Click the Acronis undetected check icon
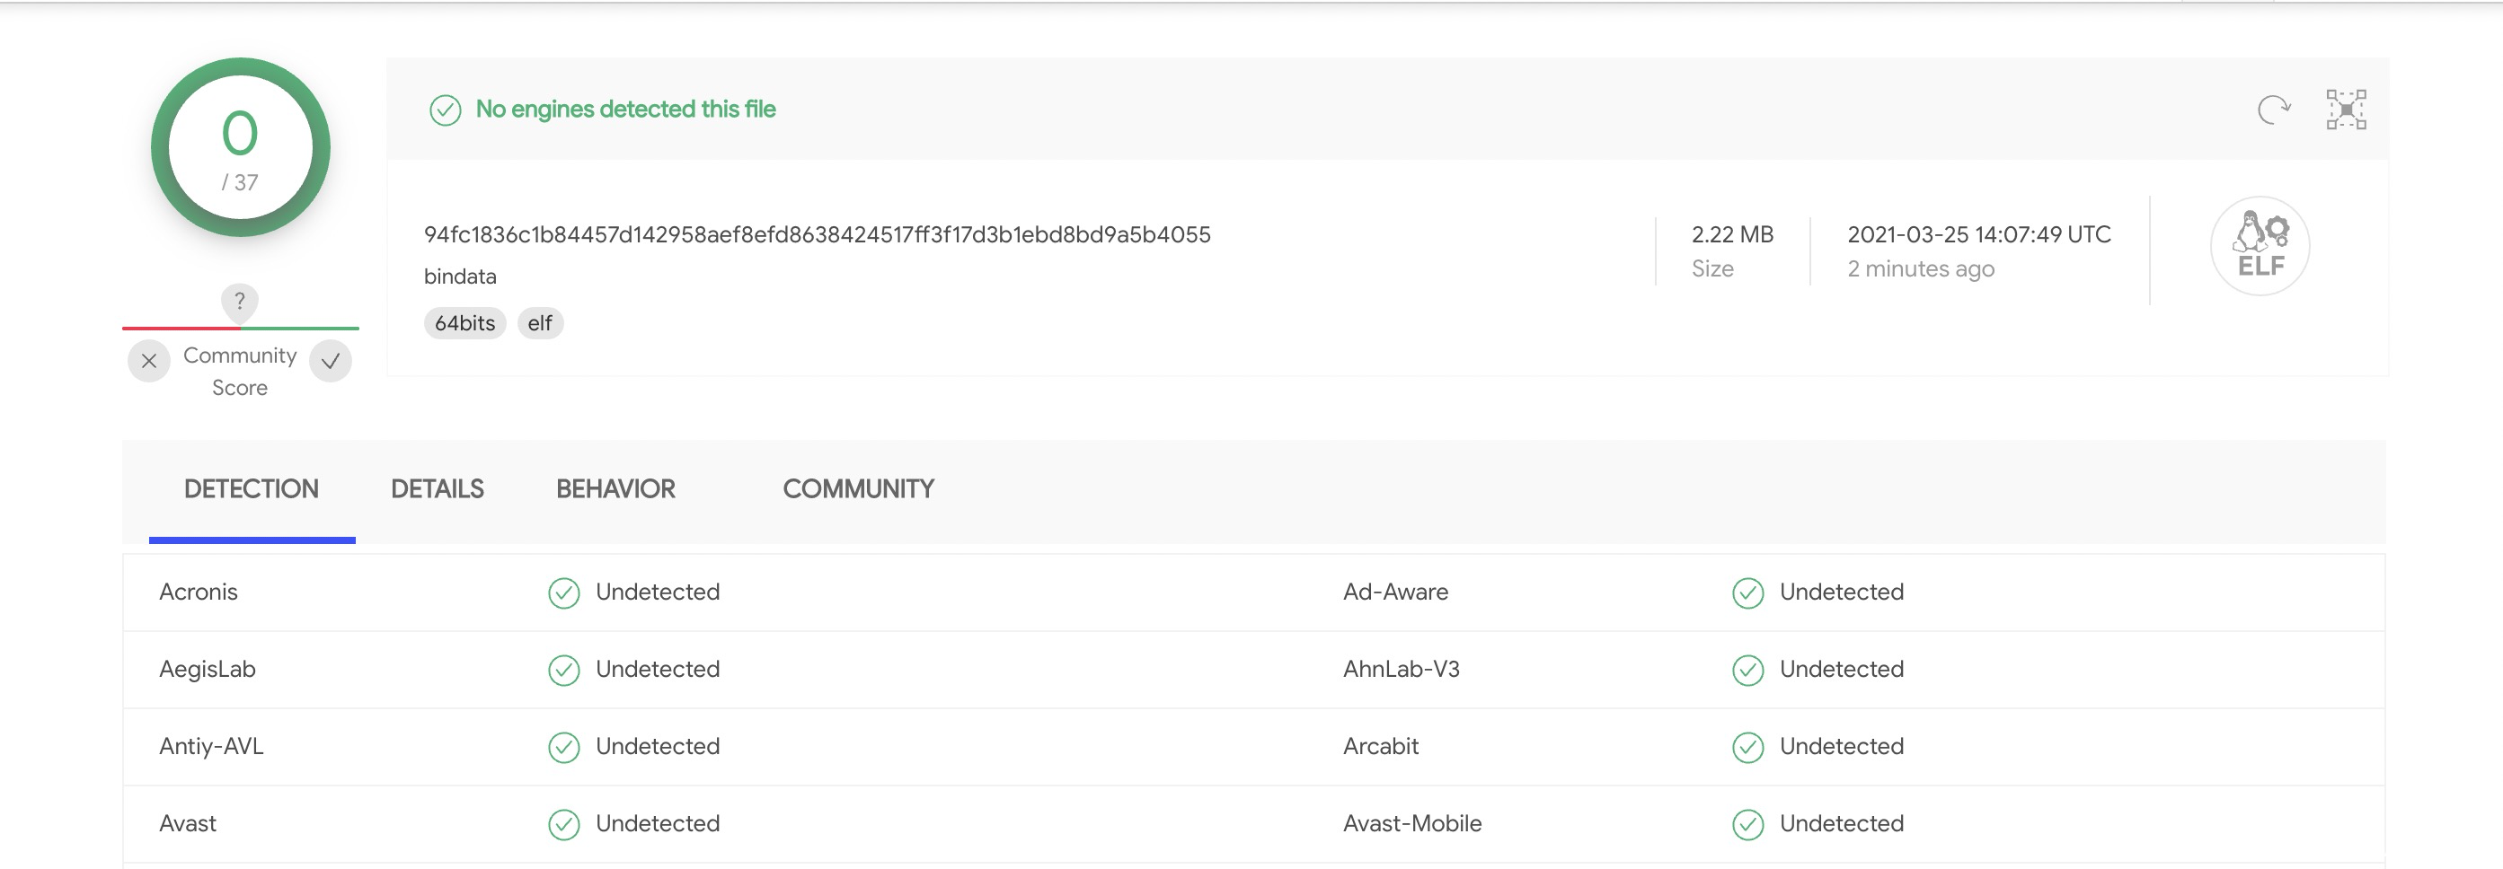Viewport: 2503px width, 869px height. click(x=563, y=592)
